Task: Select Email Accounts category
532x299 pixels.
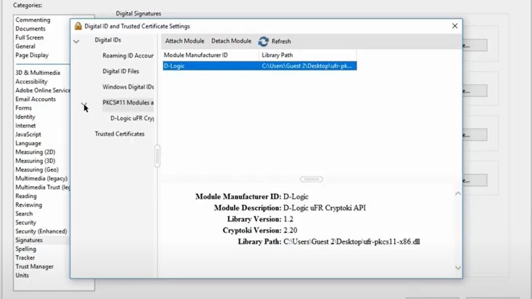Action: [x=35, y=99]
